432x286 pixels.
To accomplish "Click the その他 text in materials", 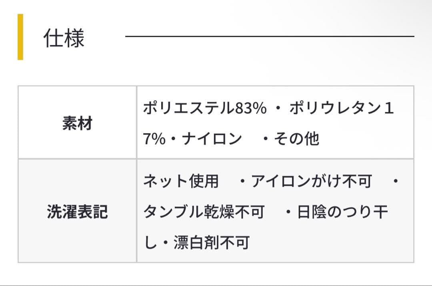I will [296, 139].
